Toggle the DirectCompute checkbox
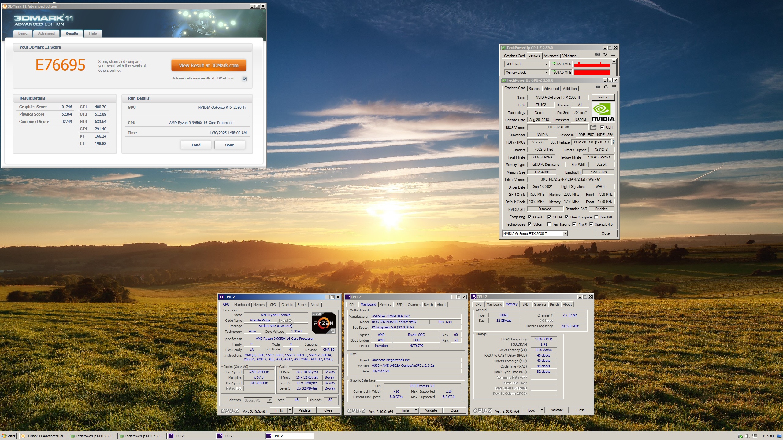Screen dimensions: 783x440 pos(567,217)
